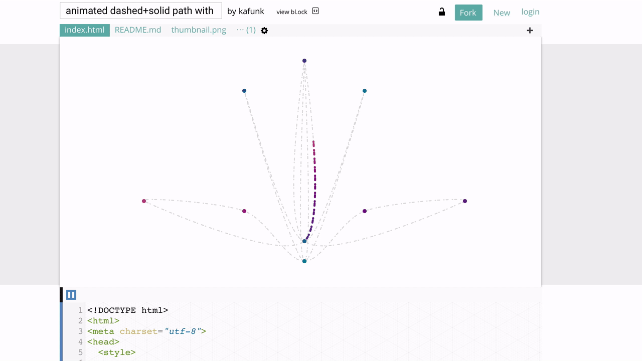Click line 1 DOCTYPE in code editor
This screenshot has width=642, height=361.
tap(128, 310)
